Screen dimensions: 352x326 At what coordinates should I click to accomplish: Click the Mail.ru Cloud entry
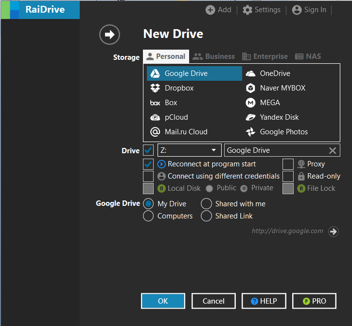(186, 132)
